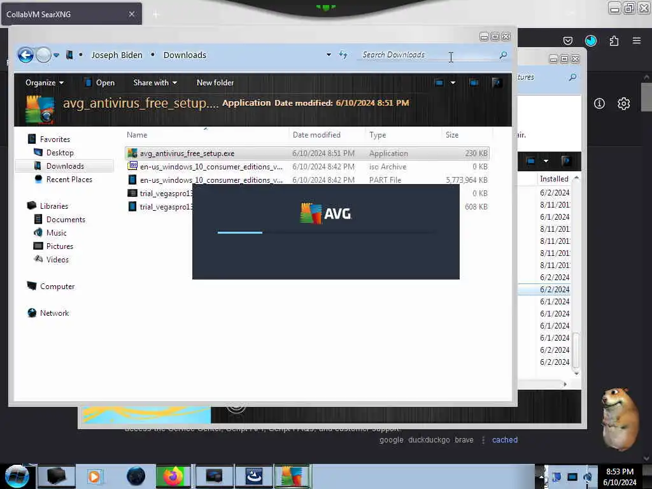This screenshot has height=489, width=652.
Task: Sort files by Type column
Action: coord(403,135)
